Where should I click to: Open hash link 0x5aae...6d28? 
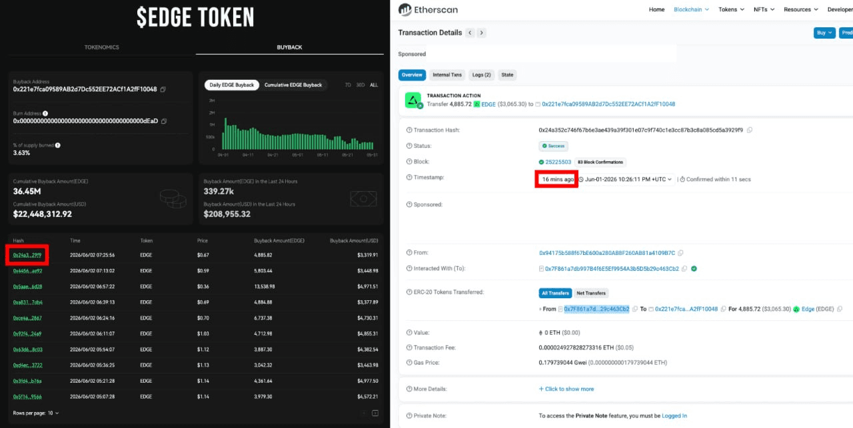27,286
